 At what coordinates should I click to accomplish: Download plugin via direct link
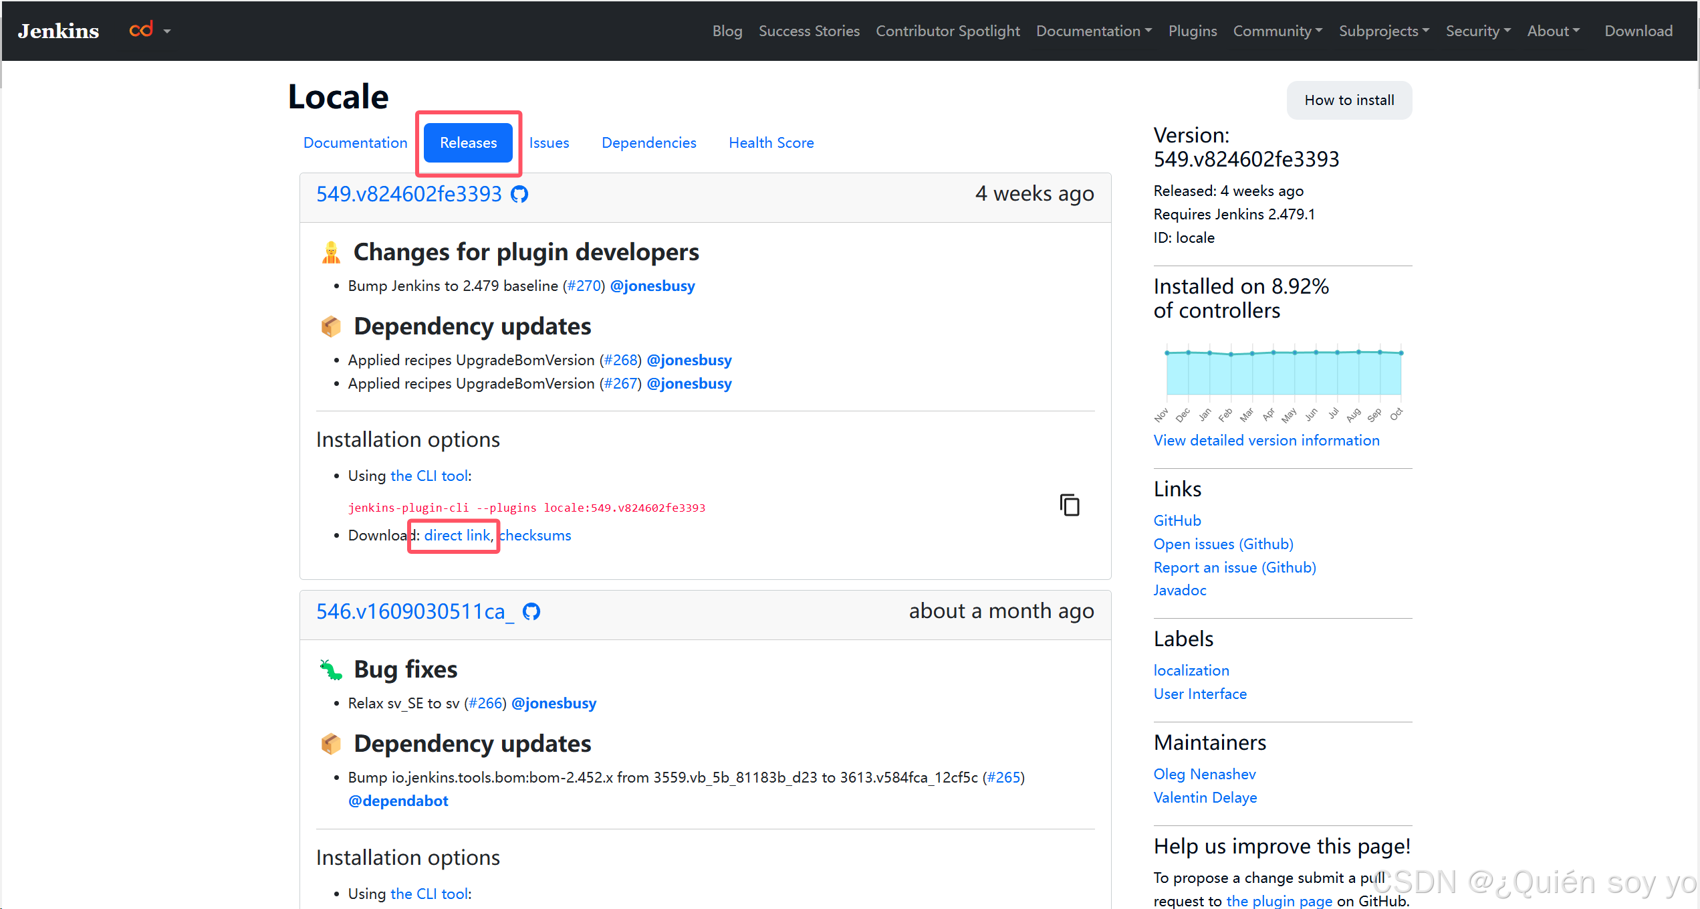coord(457,535)
